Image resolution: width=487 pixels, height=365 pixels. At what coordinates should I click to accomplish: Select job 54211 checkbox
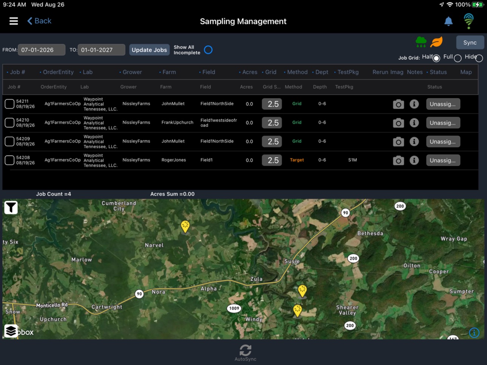pyautogui.click(x=9, y=104)
